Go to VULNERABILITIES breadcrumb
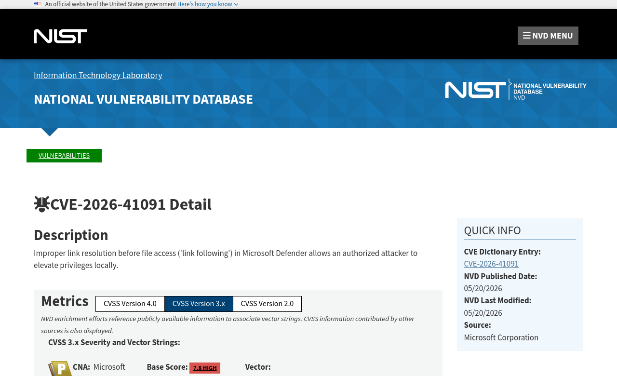 [x=64, y=156]
